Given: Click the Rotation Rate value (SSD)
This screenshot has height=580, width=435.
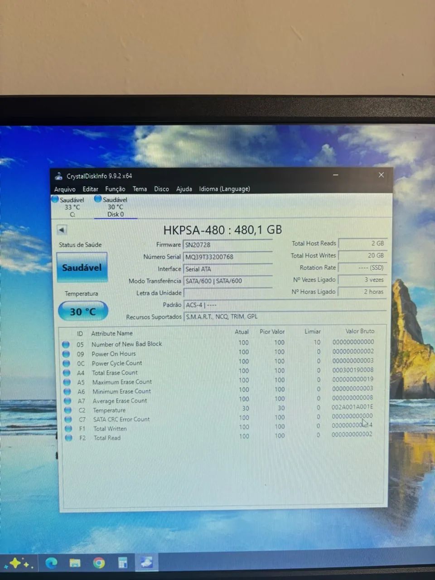Looking at the screenshot, I should click(362, 268).
